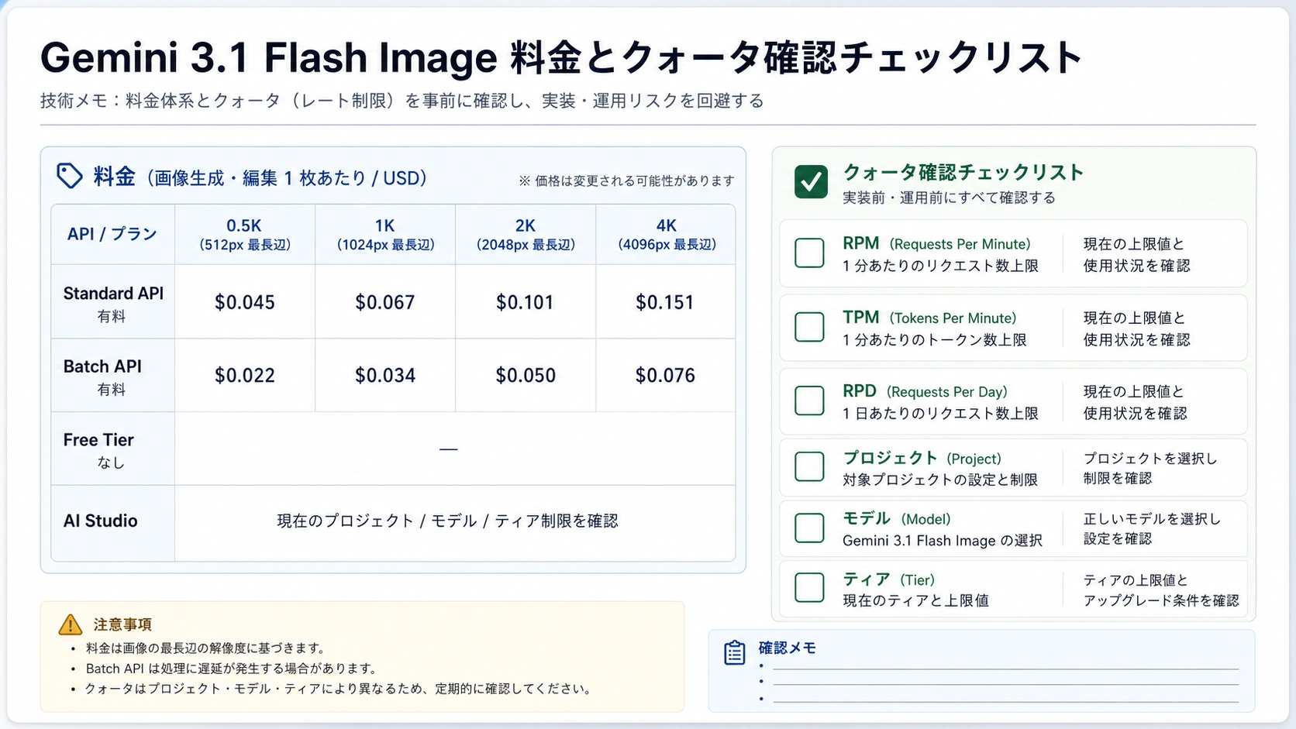Click the API / プラン header cell
The image size is (1296, 729).
coord(112,234)
